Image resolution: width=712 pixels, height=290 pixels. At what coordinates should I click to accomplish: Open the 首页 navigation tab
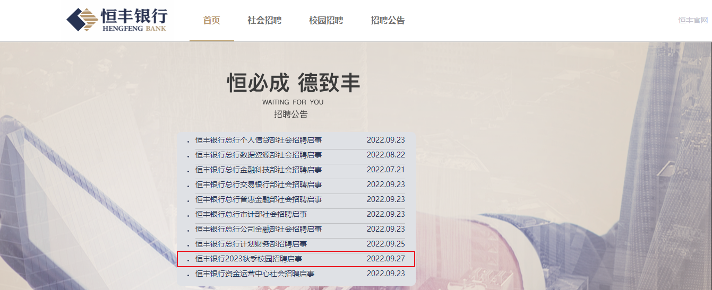pyautogui.click(x=211, y=21)
